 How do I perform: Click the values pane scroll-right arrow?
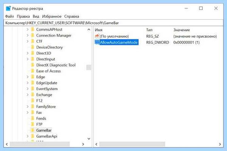(220, 144)
